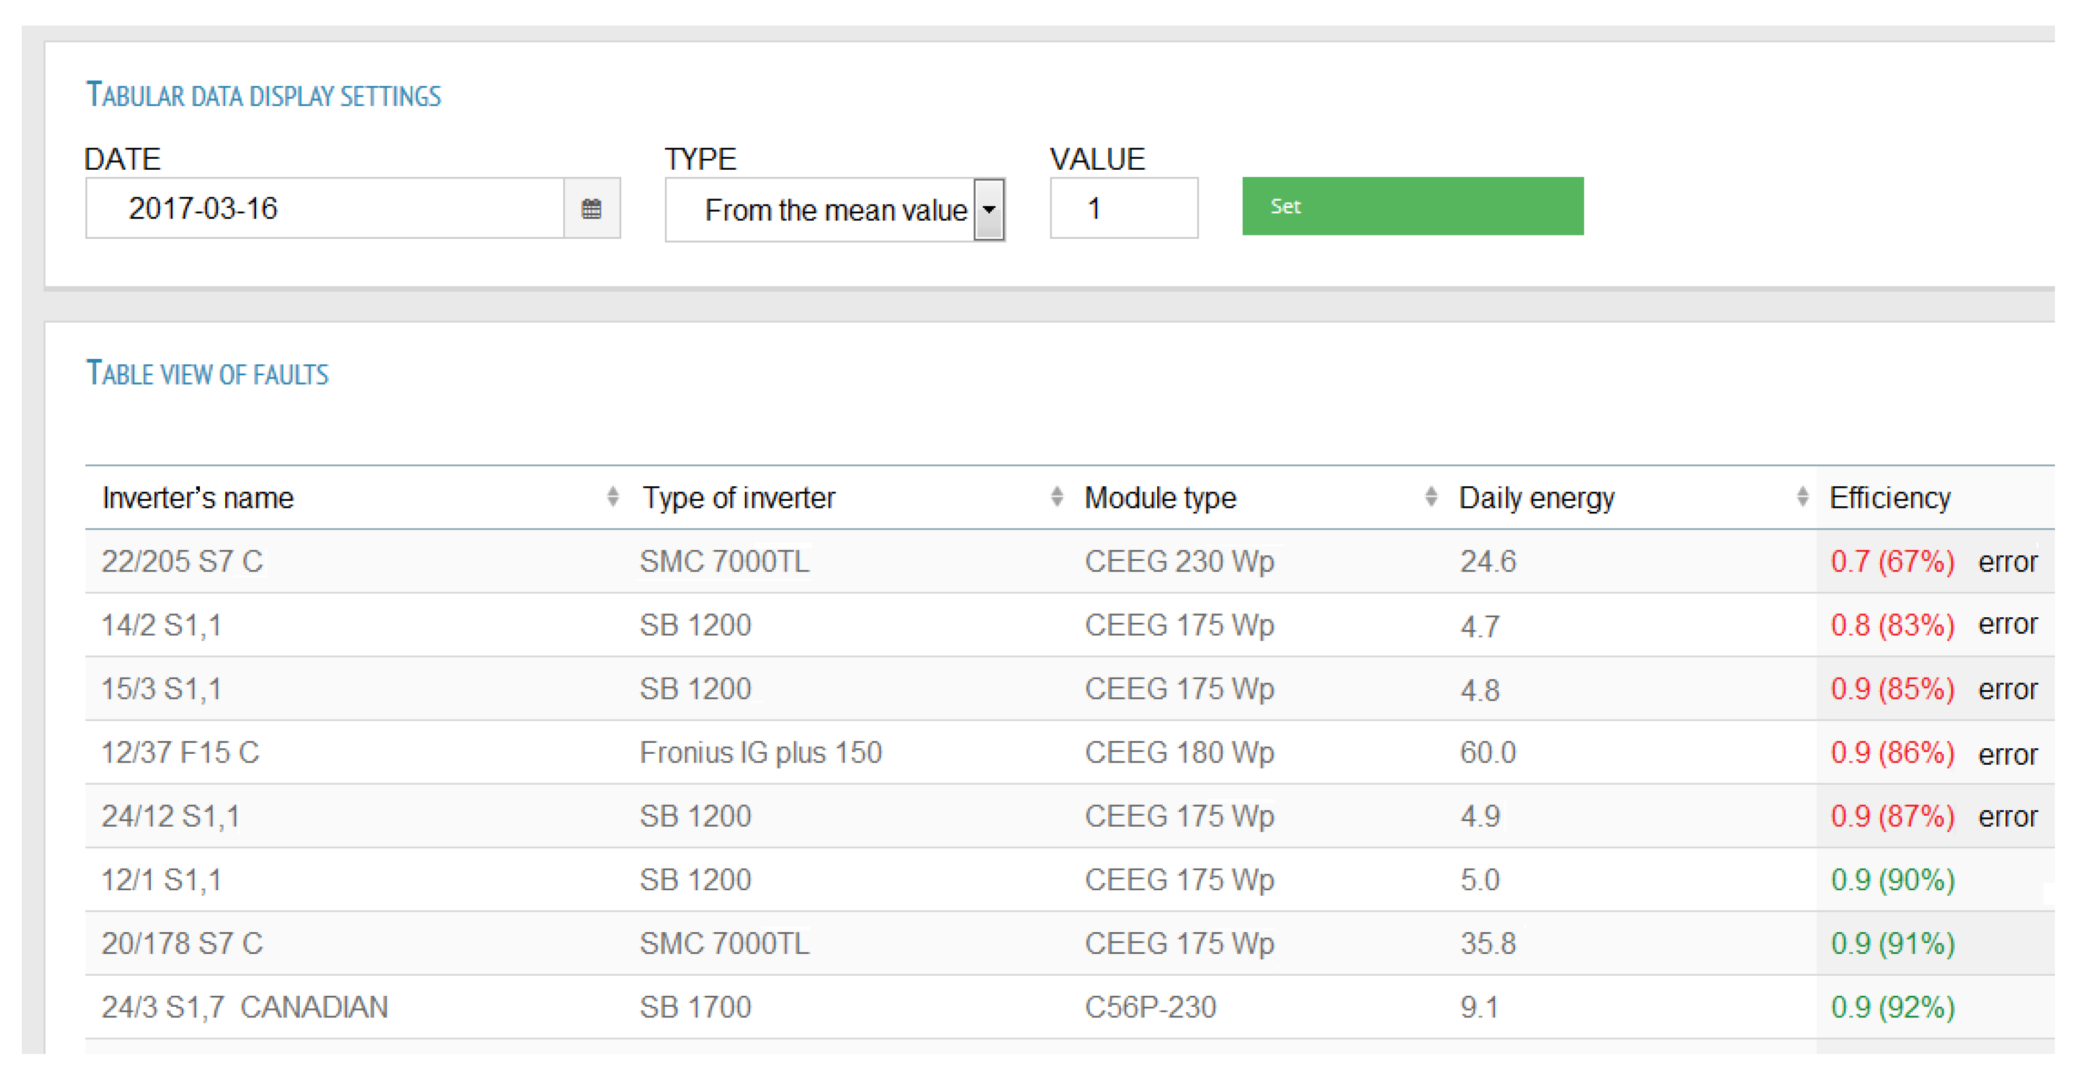Click the Fronius IG plus 150 cell
Image resolution: width=2080 pixels, height=1085 pixels.
760,752
